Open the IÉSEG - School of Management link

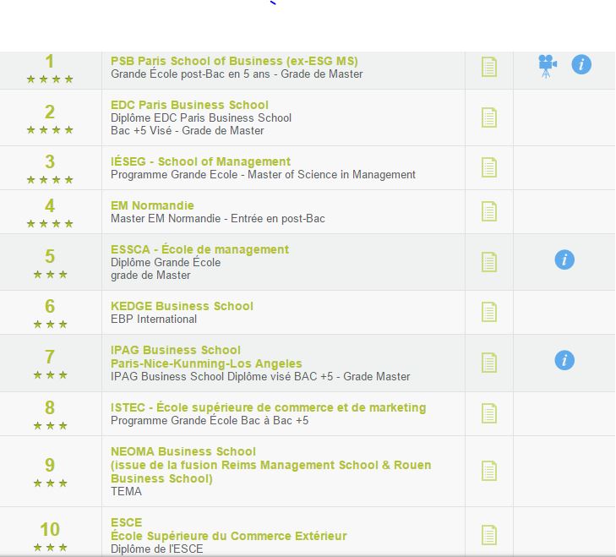click(200, 161)
